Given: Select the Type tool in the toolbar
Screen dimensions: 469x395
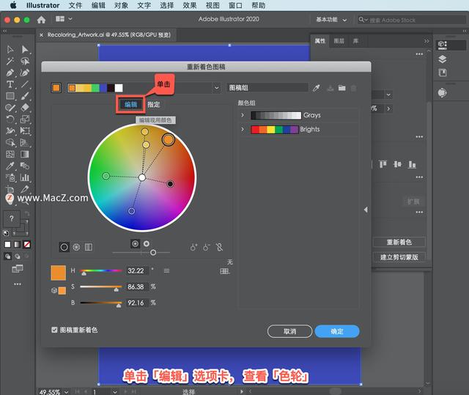Looking at the screenshot, I should (10, 84).
